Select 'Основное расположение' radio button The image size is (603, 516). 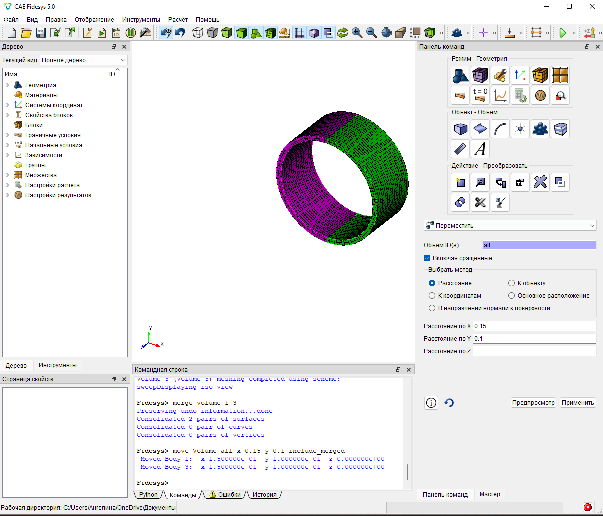pyautogui.click(x=511, y=296)
